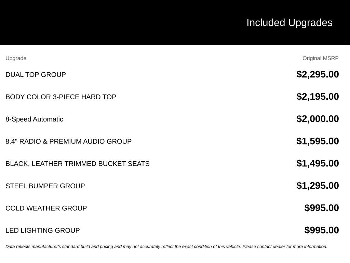Click the $2,000.00 price
This screenshot has height=263, width=350.
coord(318,119)
